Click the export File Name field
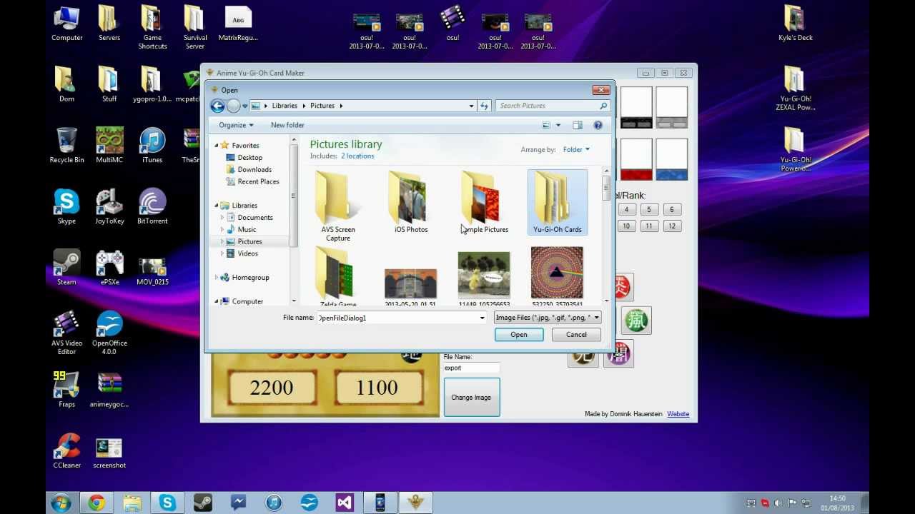 472,368
